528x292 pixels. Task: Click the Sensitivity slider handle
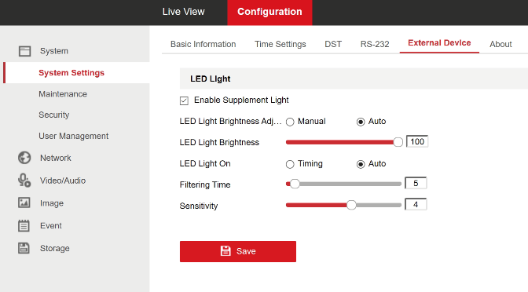(x=351, y=205)
